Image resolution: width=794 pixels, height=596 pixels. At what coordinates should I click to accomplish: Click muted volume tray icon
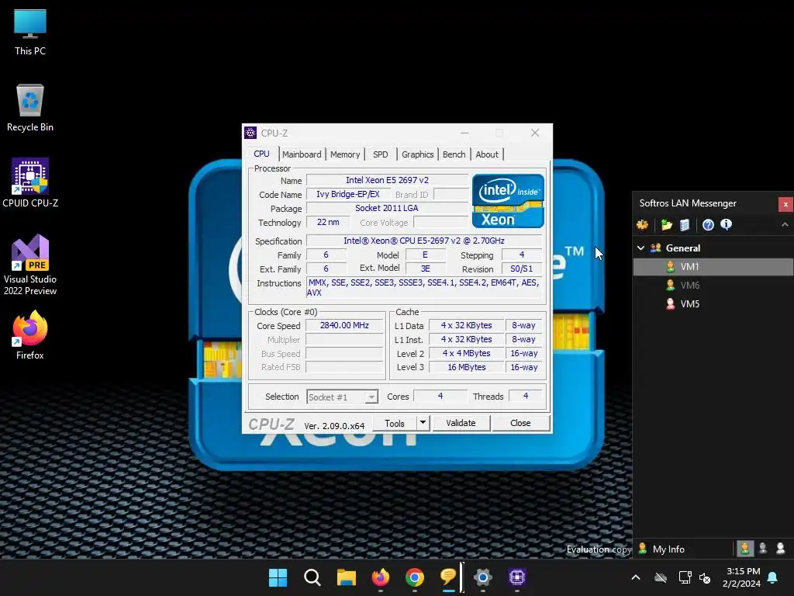pyautogui.click(x=705, y=577)
